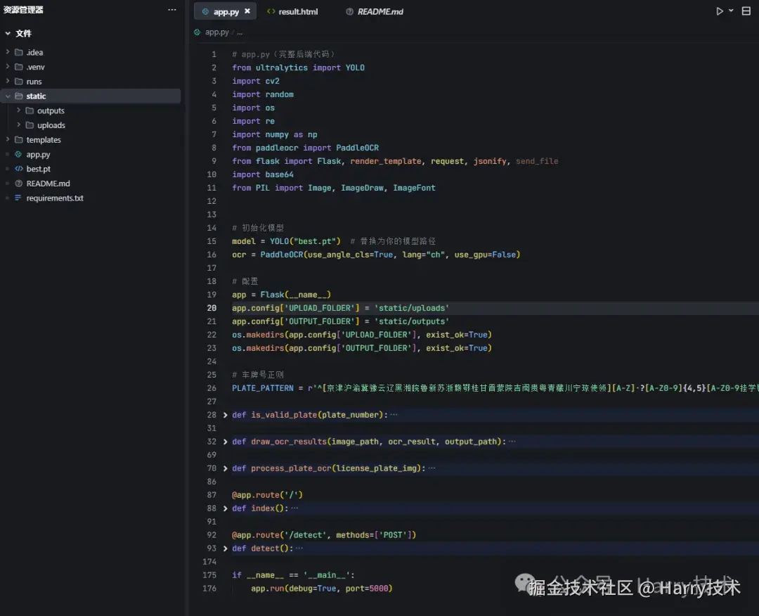Click the Python icon in the breadcrumb
The image size is (759, 616).
pyautogui.click(x=197, y=32)
